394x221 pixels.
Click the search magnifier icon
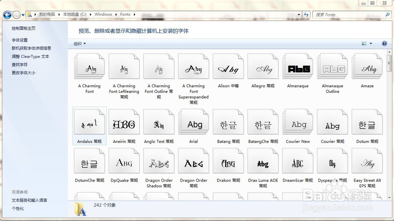tap(387, 15)
